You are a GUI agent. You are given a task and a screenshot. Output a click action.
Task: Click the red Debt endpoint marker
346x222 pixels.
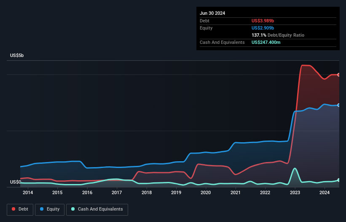pos(339,75)
